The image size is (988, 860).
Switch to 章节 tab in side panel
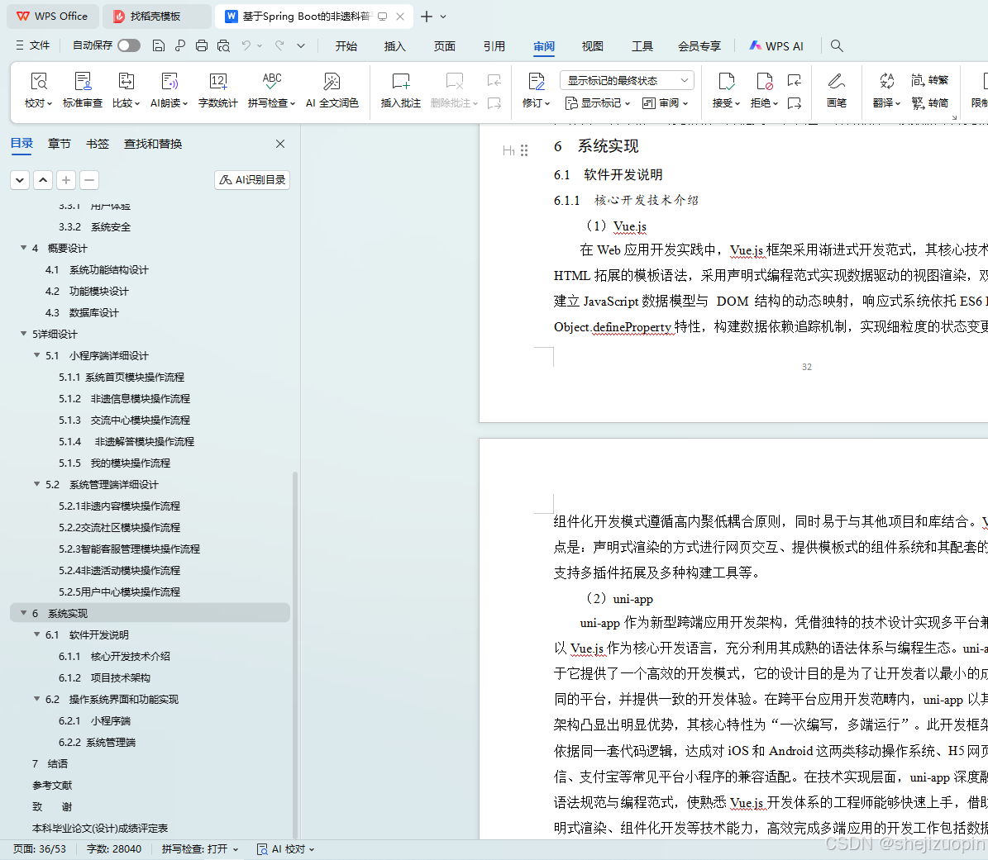(x=60, y=144)
